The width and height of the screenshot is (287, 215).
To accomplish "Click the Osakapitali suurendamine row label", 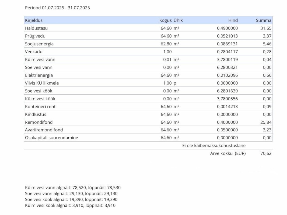I will point(51,138).
